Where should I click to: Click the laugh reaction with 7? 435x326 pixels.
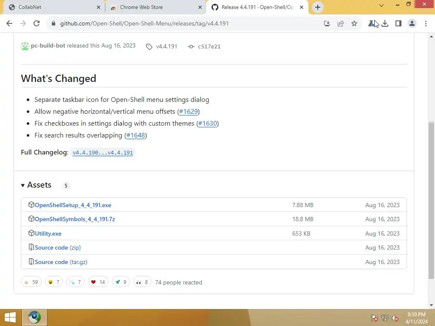(54, 282)
